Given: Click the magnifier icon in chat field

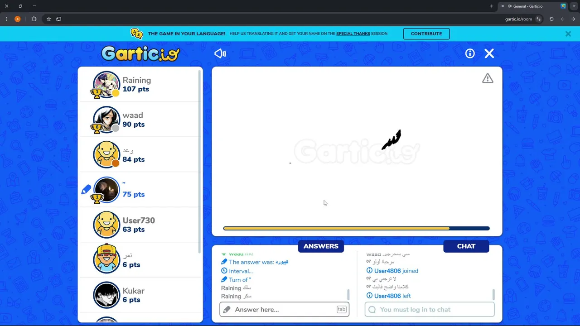Looking at the screenshot, I should click(x=372, y=310).
